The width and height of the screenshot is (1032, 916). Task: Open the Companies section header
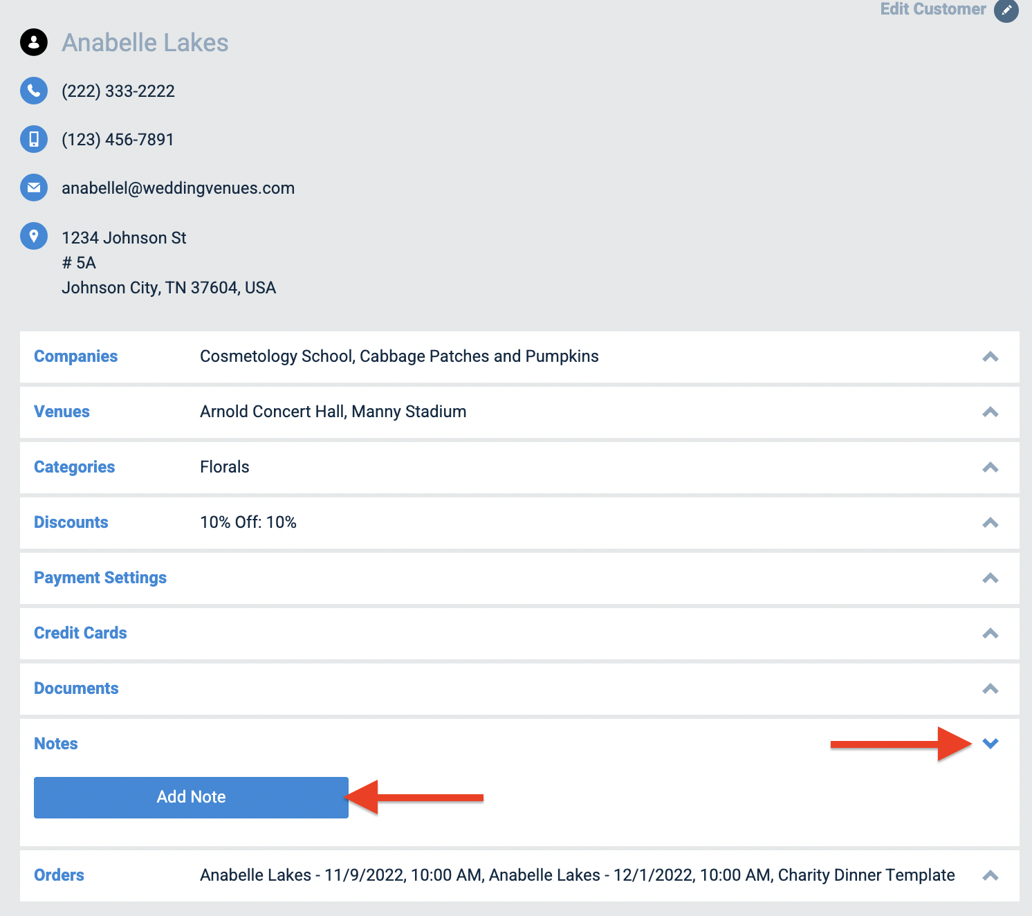click(x=76, y=356)
